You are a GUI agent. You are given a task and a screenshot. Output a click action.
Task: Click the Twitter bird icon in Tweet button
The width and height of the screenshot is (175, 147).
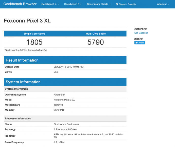coord(136,42)
